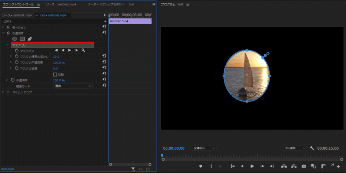Toggle stopwatch animation for マスクの境界のぼかし
This screenshot has height=173, width=346.
tap(17, 56)
